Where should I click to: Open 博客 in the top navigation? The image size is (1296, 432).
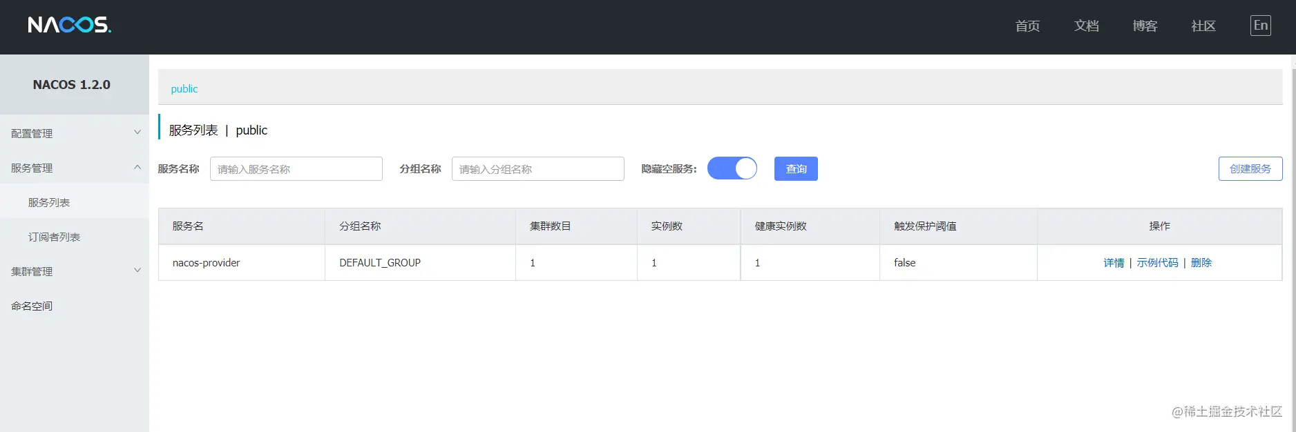(1145, 26)
